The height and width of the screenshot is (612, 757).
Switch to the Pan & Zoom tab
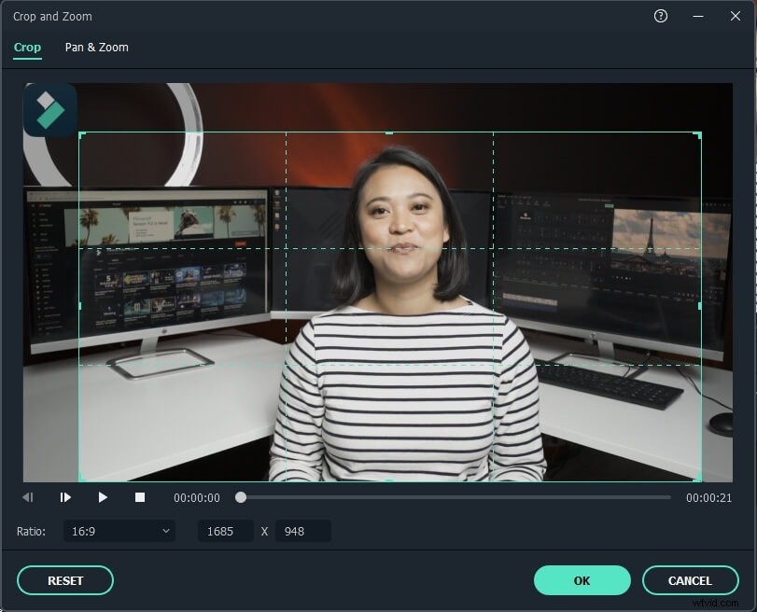click(95, 47)
